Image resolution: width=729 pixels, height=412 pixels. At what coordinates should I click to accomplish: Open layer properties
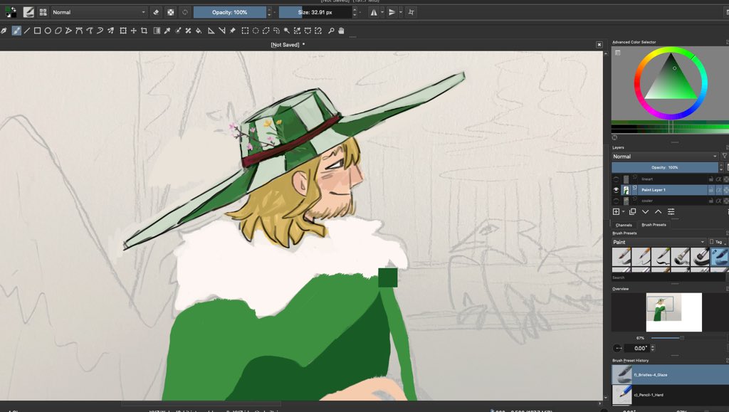tap(671, 212)
